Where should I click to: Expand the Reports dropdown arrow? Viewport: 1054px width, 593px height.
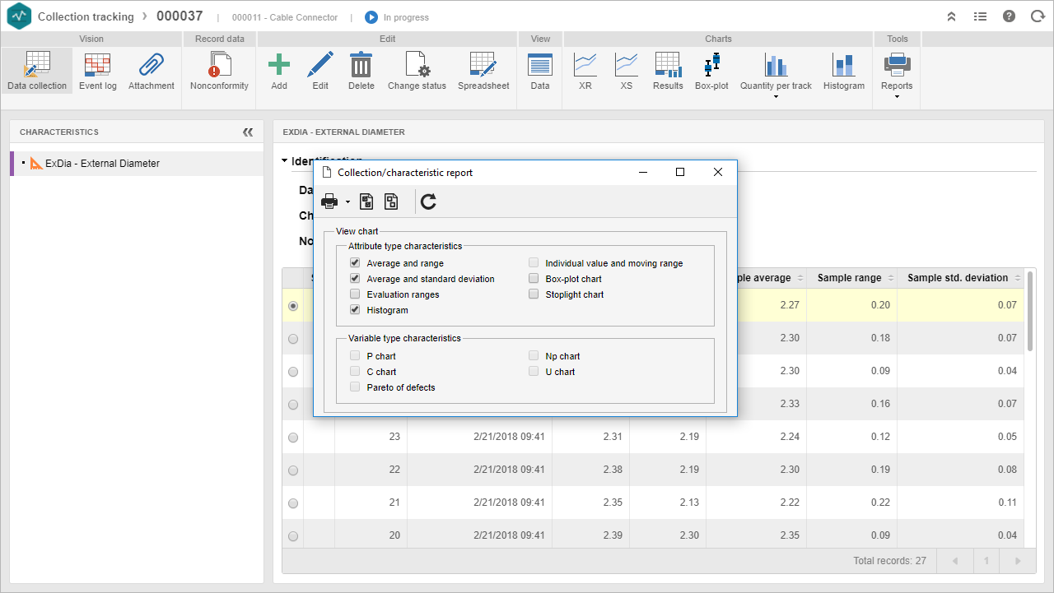coord(897,97)
